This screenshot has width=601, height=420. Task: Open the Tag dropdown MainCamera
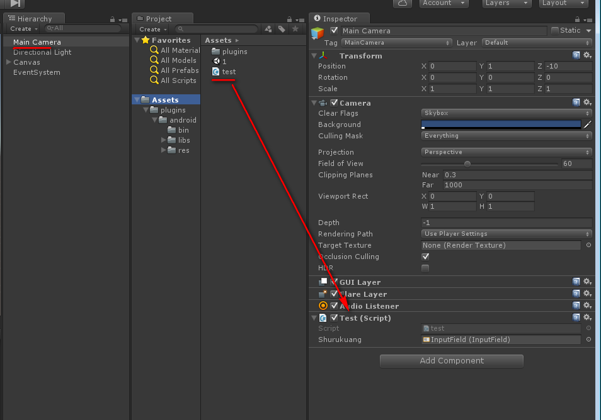point(397,43)
